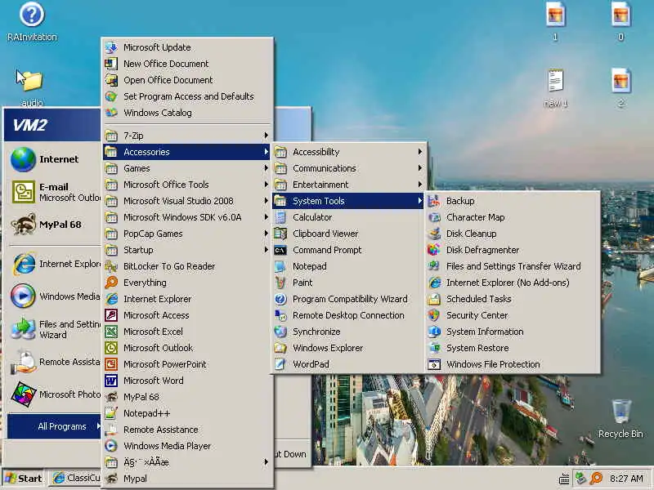654x490 pixels.
Task: Launch Command Prompt icon
Action: click(x=280, y=250)
